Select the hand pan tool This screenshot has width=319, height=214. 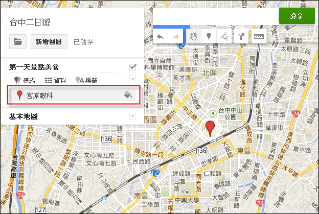click(193, 36)
